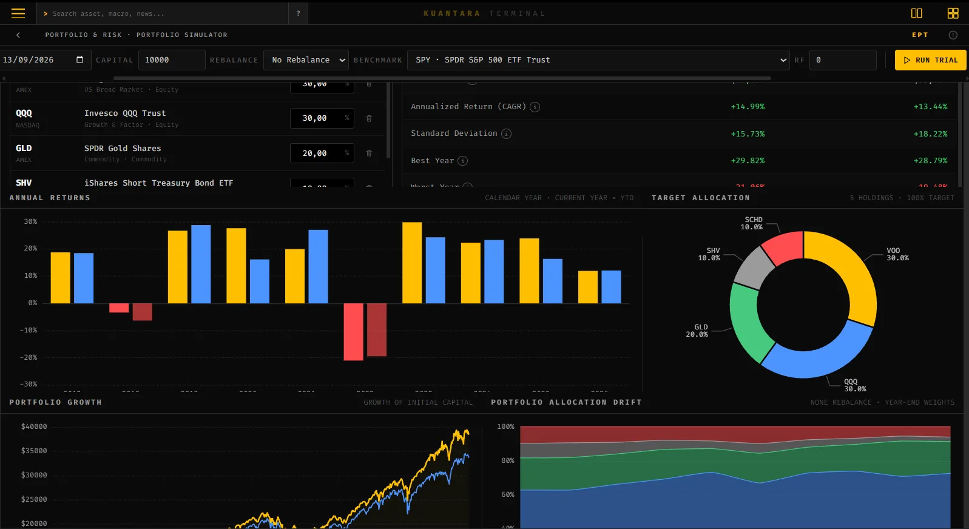Click the KUANTARA TERMINAL logo
Image resolution: width=969 pixels, height=529 pixels.
point(484,13)
